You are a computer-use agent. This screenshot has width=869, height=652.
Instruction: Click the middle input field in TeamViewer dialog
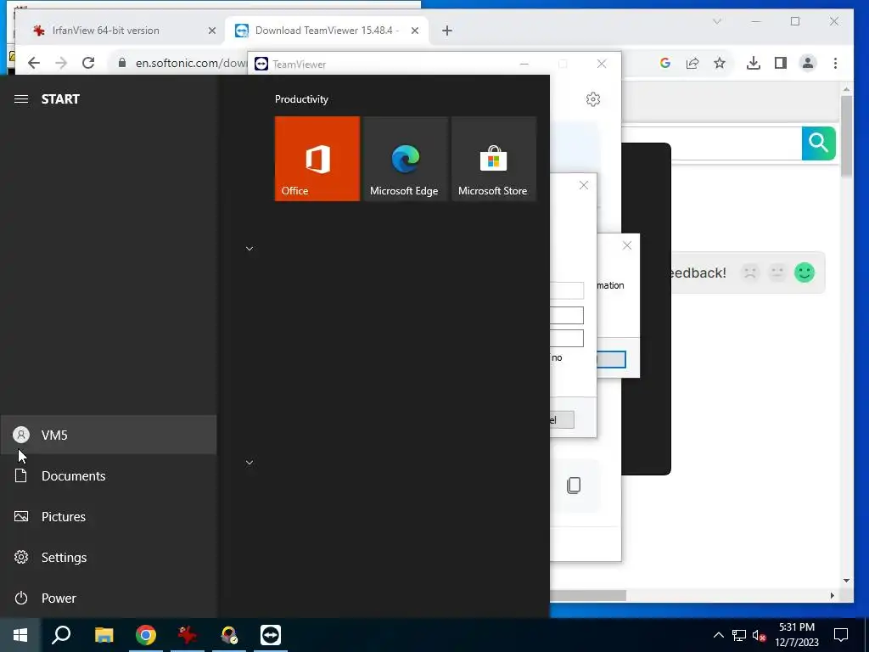(x=566, y=315)
